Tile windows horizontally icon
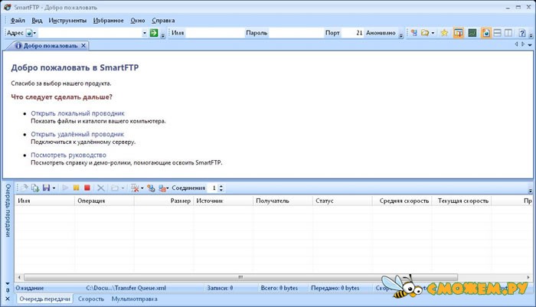The height and width of the screenshot is (307, 536). point(498,33)
